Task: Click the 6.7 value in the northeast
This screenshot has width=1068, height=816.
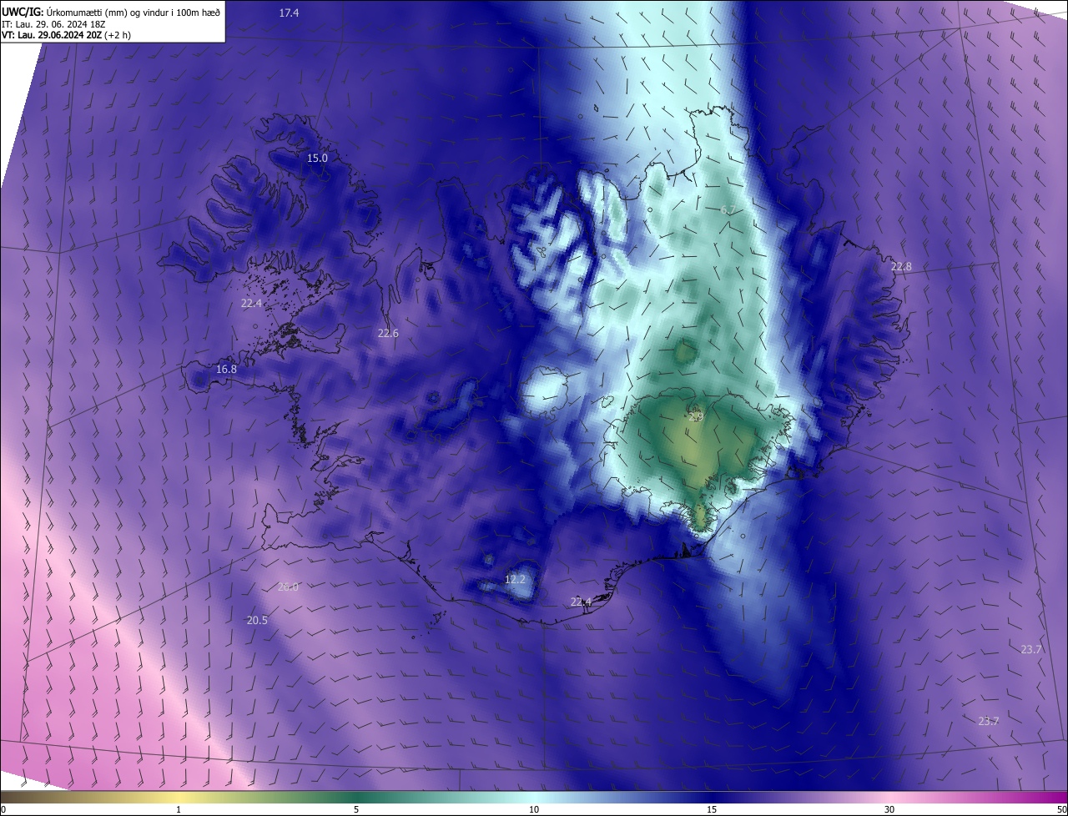Action: [728, 210]
